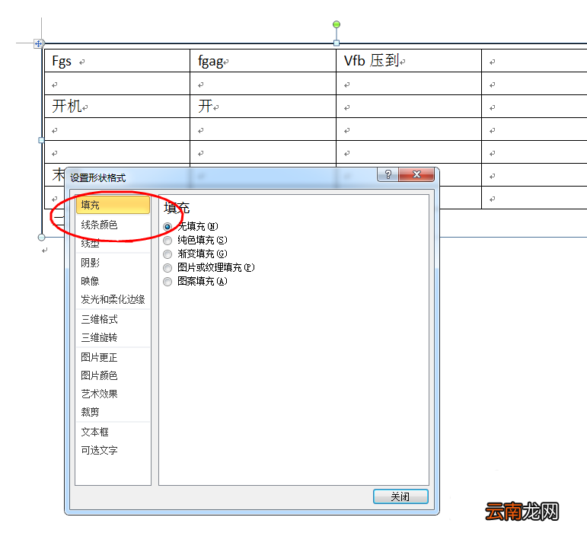Click the 设置形状格式 dialog title bar
This screenshot has height=533, width=587.
point(221,177)
